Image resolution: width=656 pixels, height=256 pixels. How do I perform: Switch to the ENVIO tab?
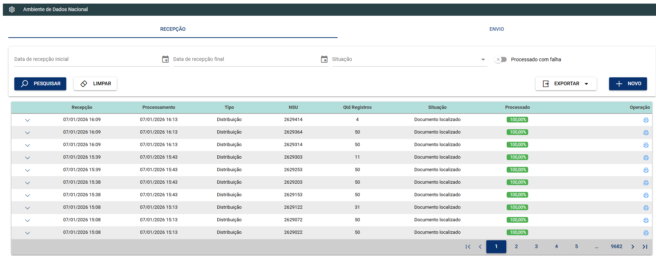[496, 29]
